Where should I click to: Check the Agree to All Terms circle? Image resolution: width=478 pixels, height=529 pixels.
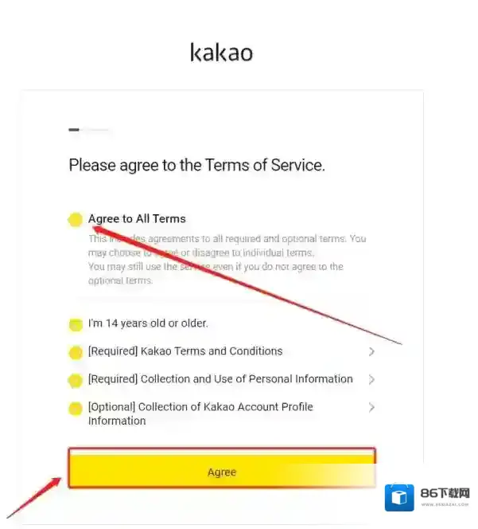pyautogui.click(x=75, y=220)
